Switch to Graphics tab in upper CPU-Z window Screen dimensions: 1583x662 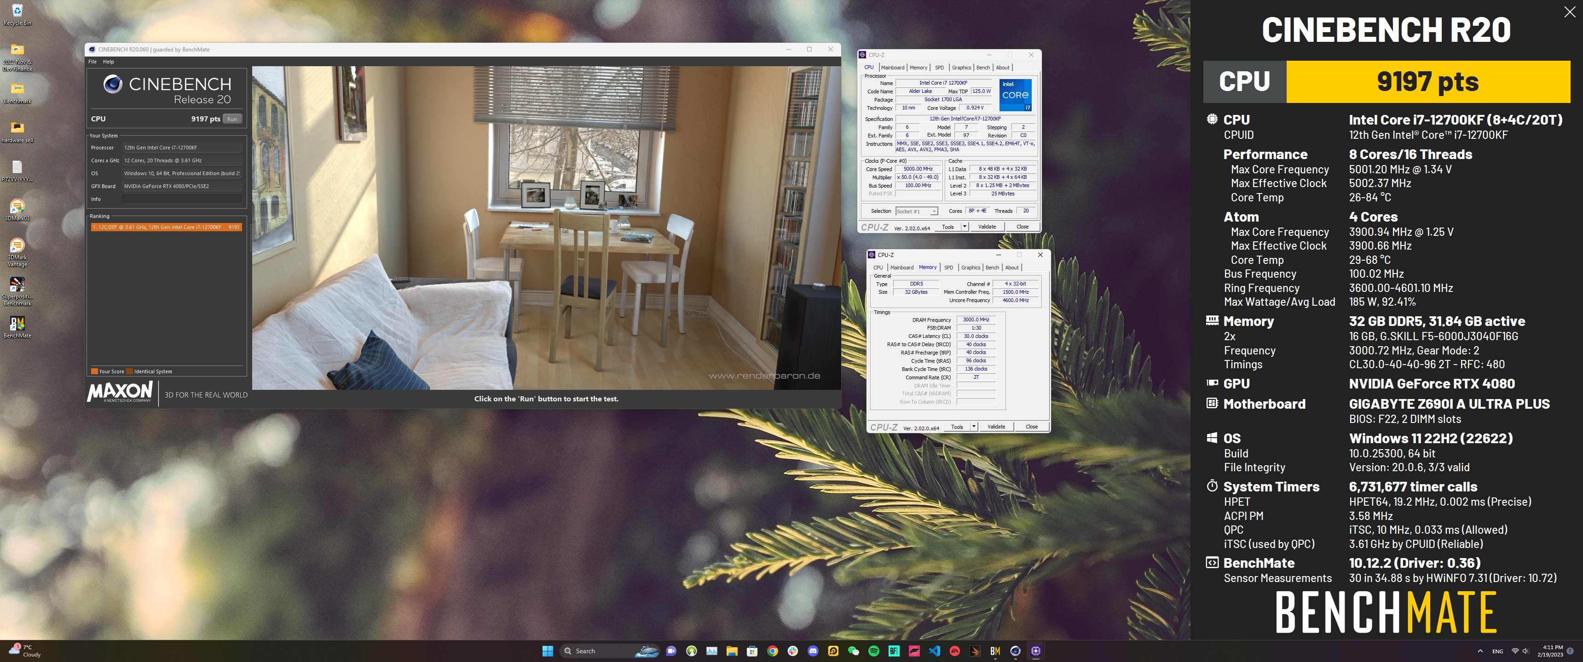962,68
